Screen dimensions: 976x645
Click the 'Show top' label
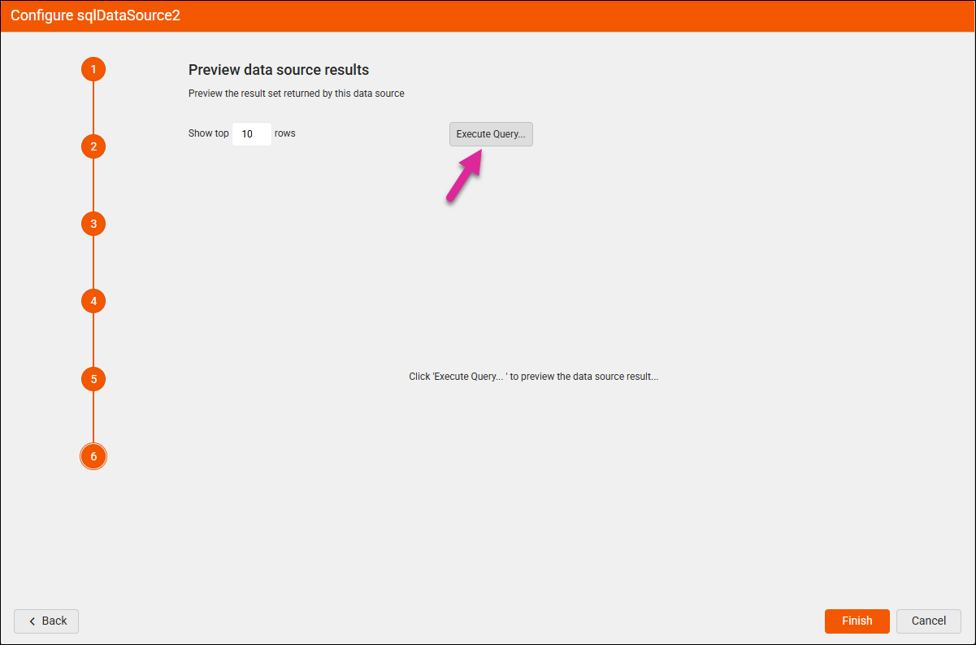(209, 133)
